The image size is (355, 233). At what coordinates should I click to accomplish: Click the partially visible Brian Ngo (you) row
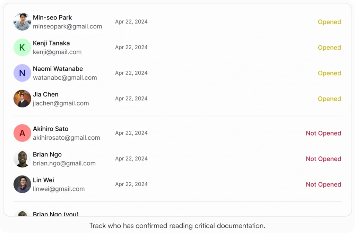pos(177,213)
